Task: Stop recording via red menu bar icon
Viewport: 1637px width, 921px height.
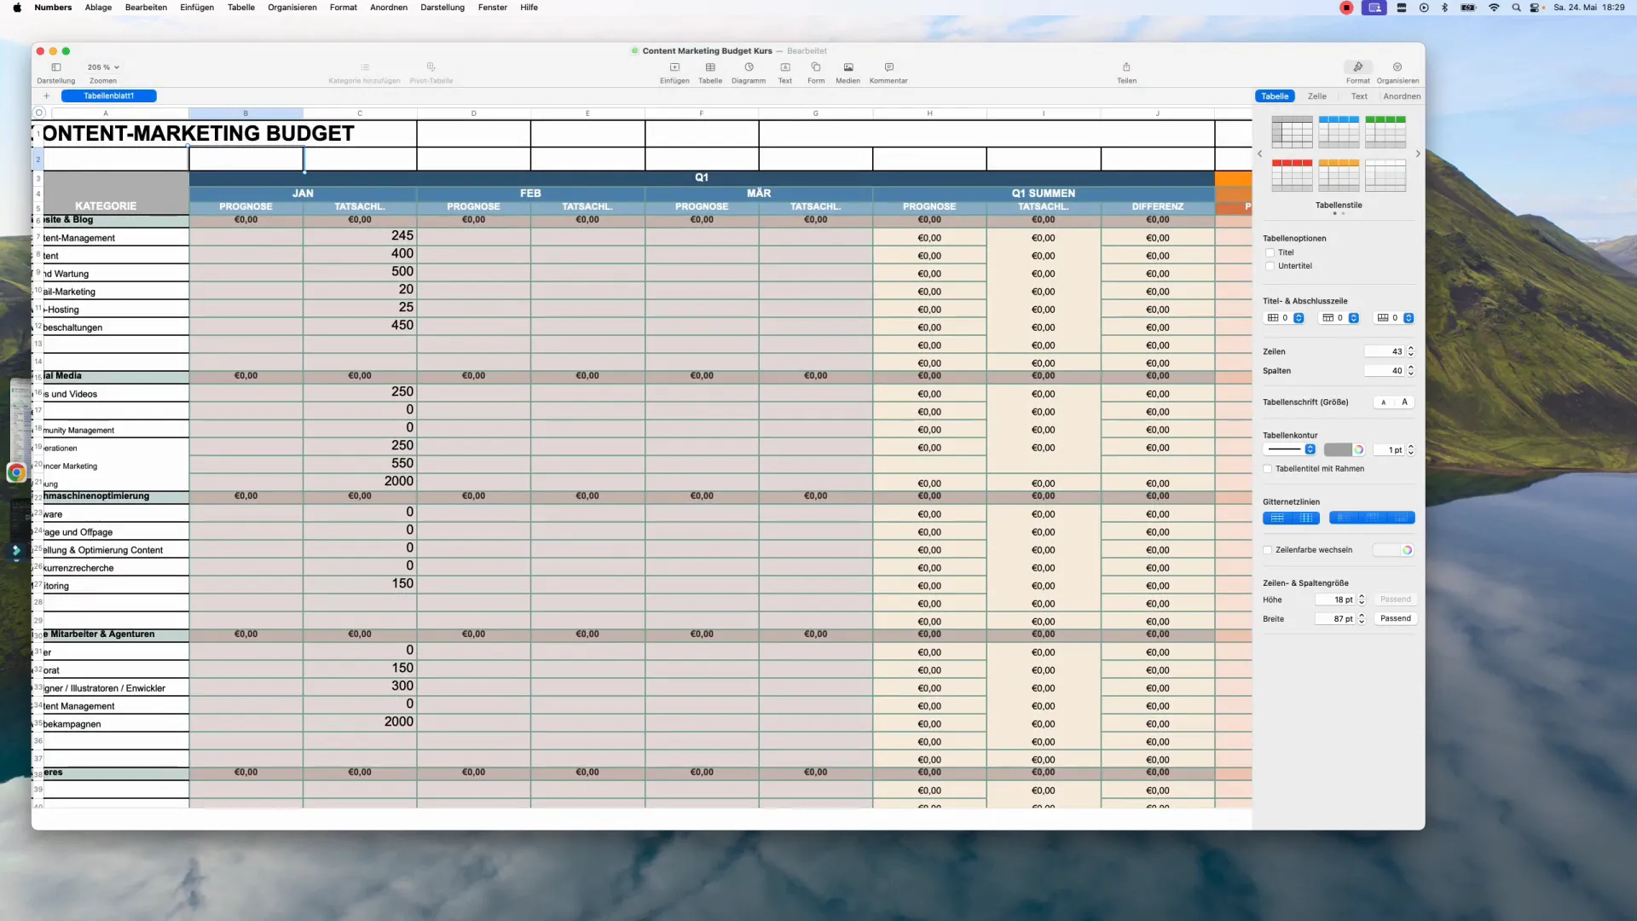Action: coord(1346,8)
